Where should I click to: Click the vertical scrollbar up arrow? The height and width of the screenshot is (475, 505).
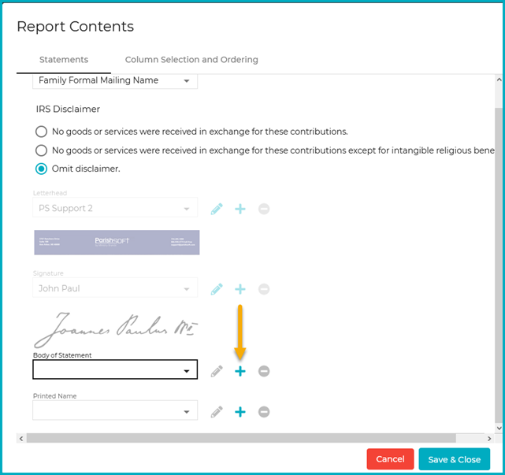click(499, 80)
